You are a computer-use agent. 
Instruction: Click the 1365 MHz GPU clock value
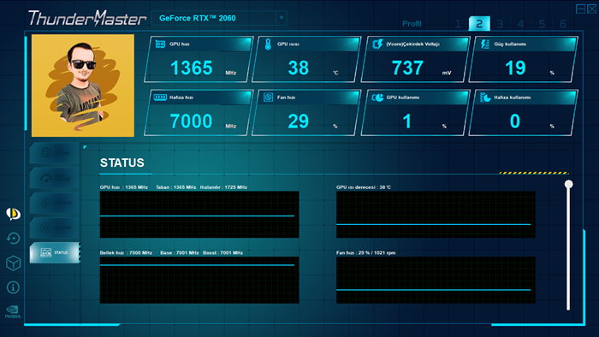[x=192, y=68]
